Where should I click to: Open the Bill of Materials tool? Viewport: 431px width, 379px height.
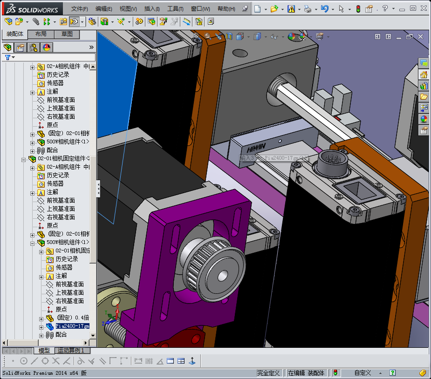tap(151, 21)
